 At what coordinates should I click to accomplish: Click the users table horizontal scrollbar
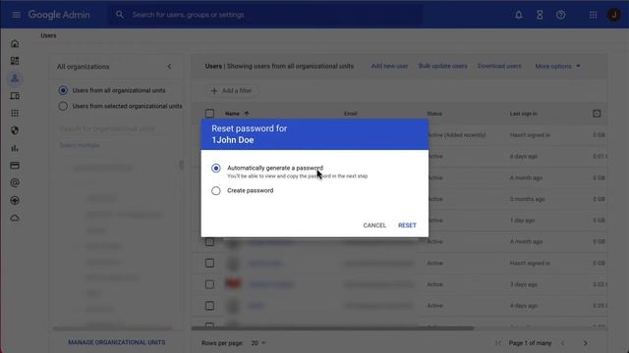(x=332, y=328)
